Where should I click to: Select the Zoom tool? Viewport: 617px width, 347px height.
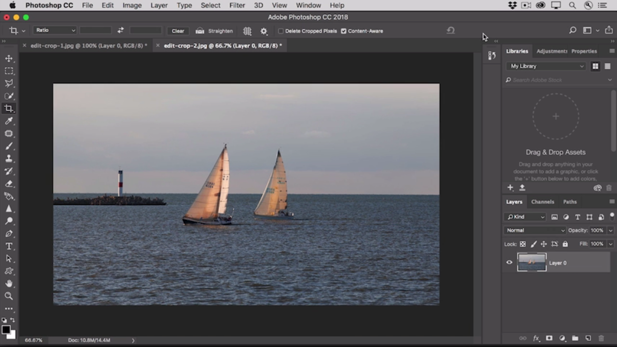[9, 296]
